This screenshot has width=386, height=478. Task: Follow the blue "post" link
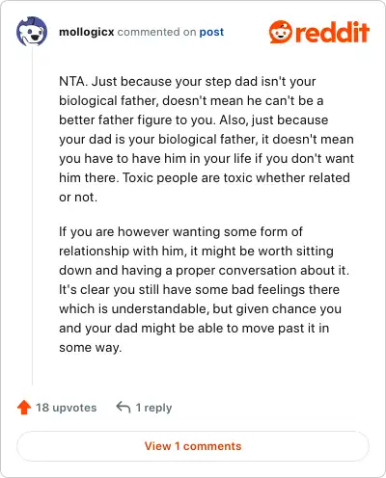point(211,33)
